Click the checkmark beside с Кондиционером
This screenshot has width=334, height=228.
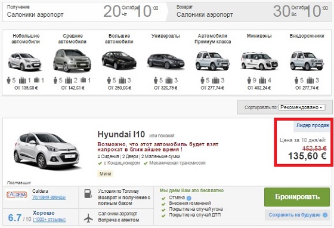tap(100, 164)
